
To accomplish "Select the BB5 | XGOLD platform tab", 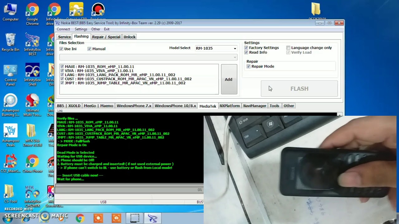I will (x=69, y=106).
